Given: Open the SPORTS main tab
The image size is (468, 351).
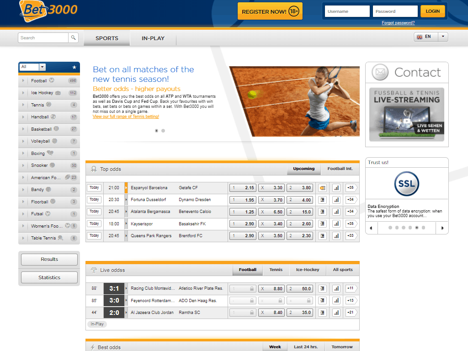Looking at the screenshot, I should coord(107,38).
